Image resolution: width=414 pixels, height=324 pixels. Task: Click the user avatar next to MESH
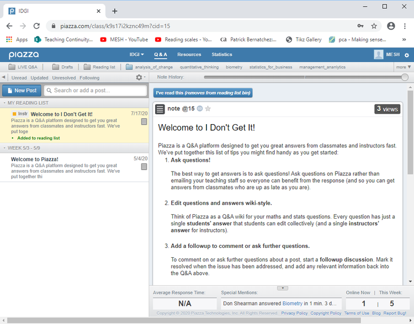click(x=379, y=55)
